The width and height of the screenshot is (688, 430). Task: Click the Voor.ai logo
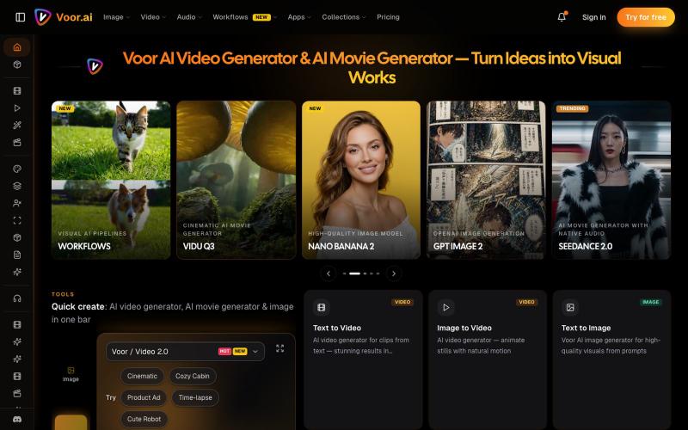point(64,17)
